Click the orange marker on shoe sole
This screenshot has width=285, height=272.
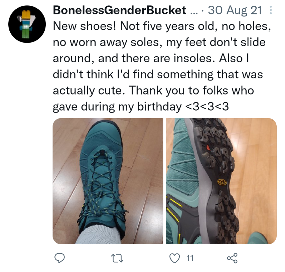tap(208, 147)
